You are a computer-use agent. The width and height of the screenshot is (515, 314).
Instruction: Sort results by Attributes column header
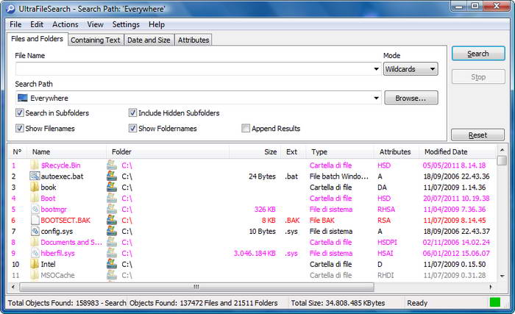click(397, 151)
